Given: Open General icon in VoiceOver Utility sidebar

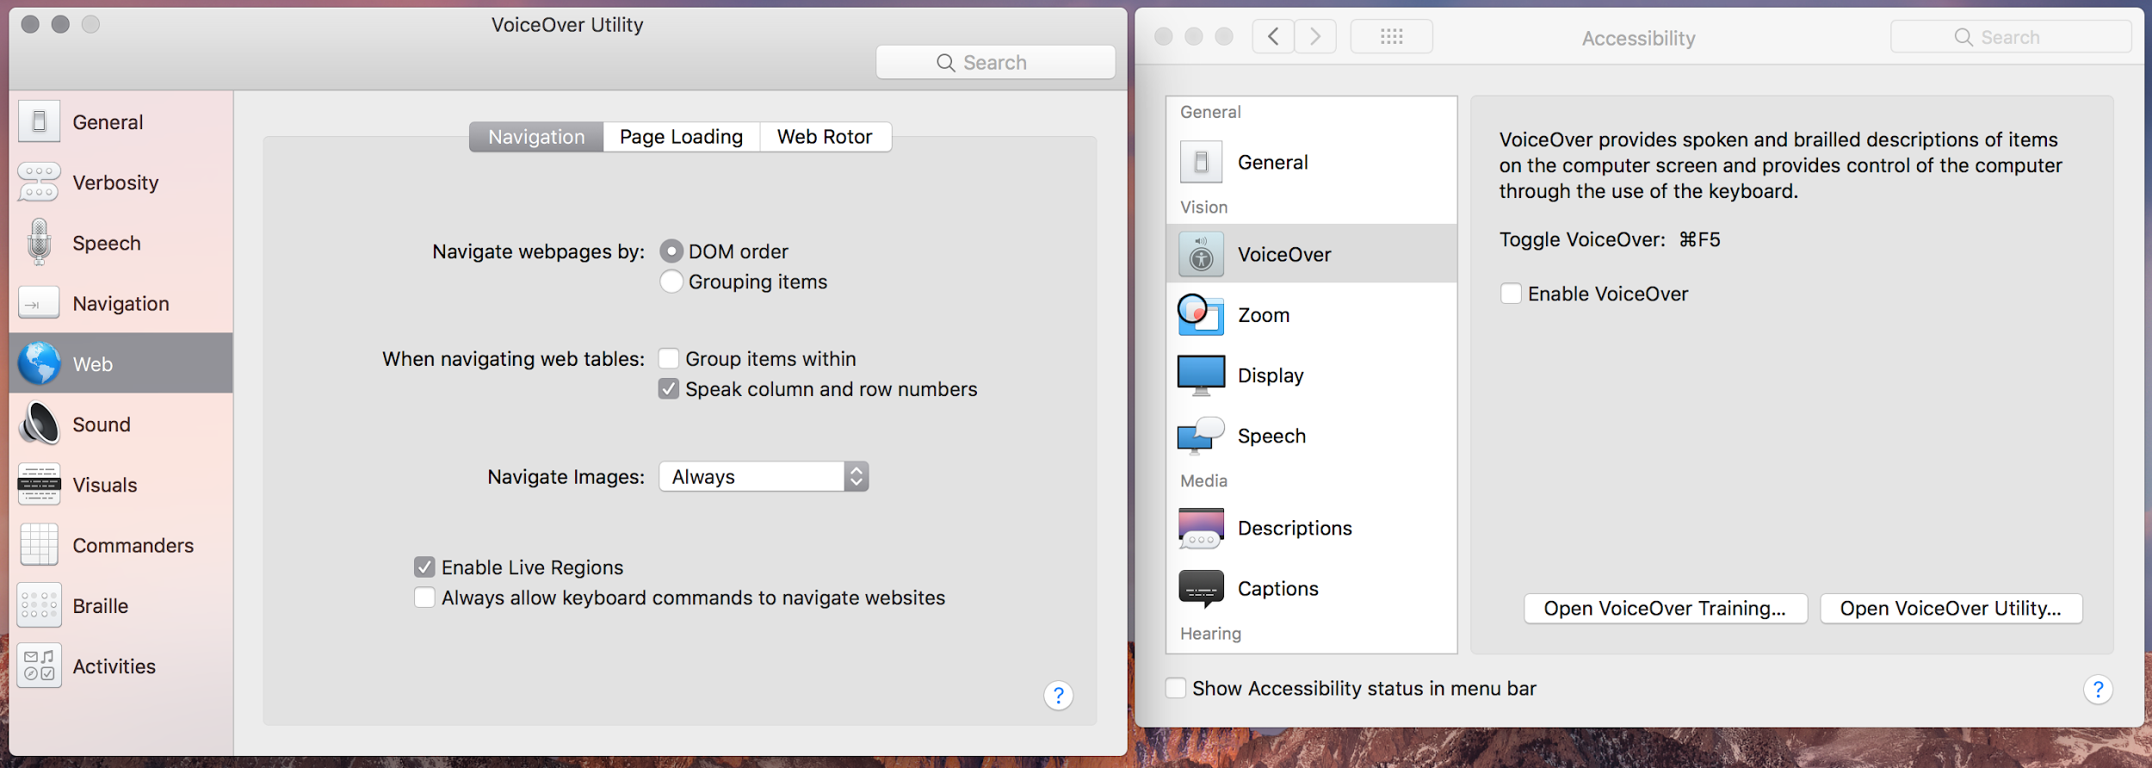Looking at the screenshot, I should tap(39, 121).
